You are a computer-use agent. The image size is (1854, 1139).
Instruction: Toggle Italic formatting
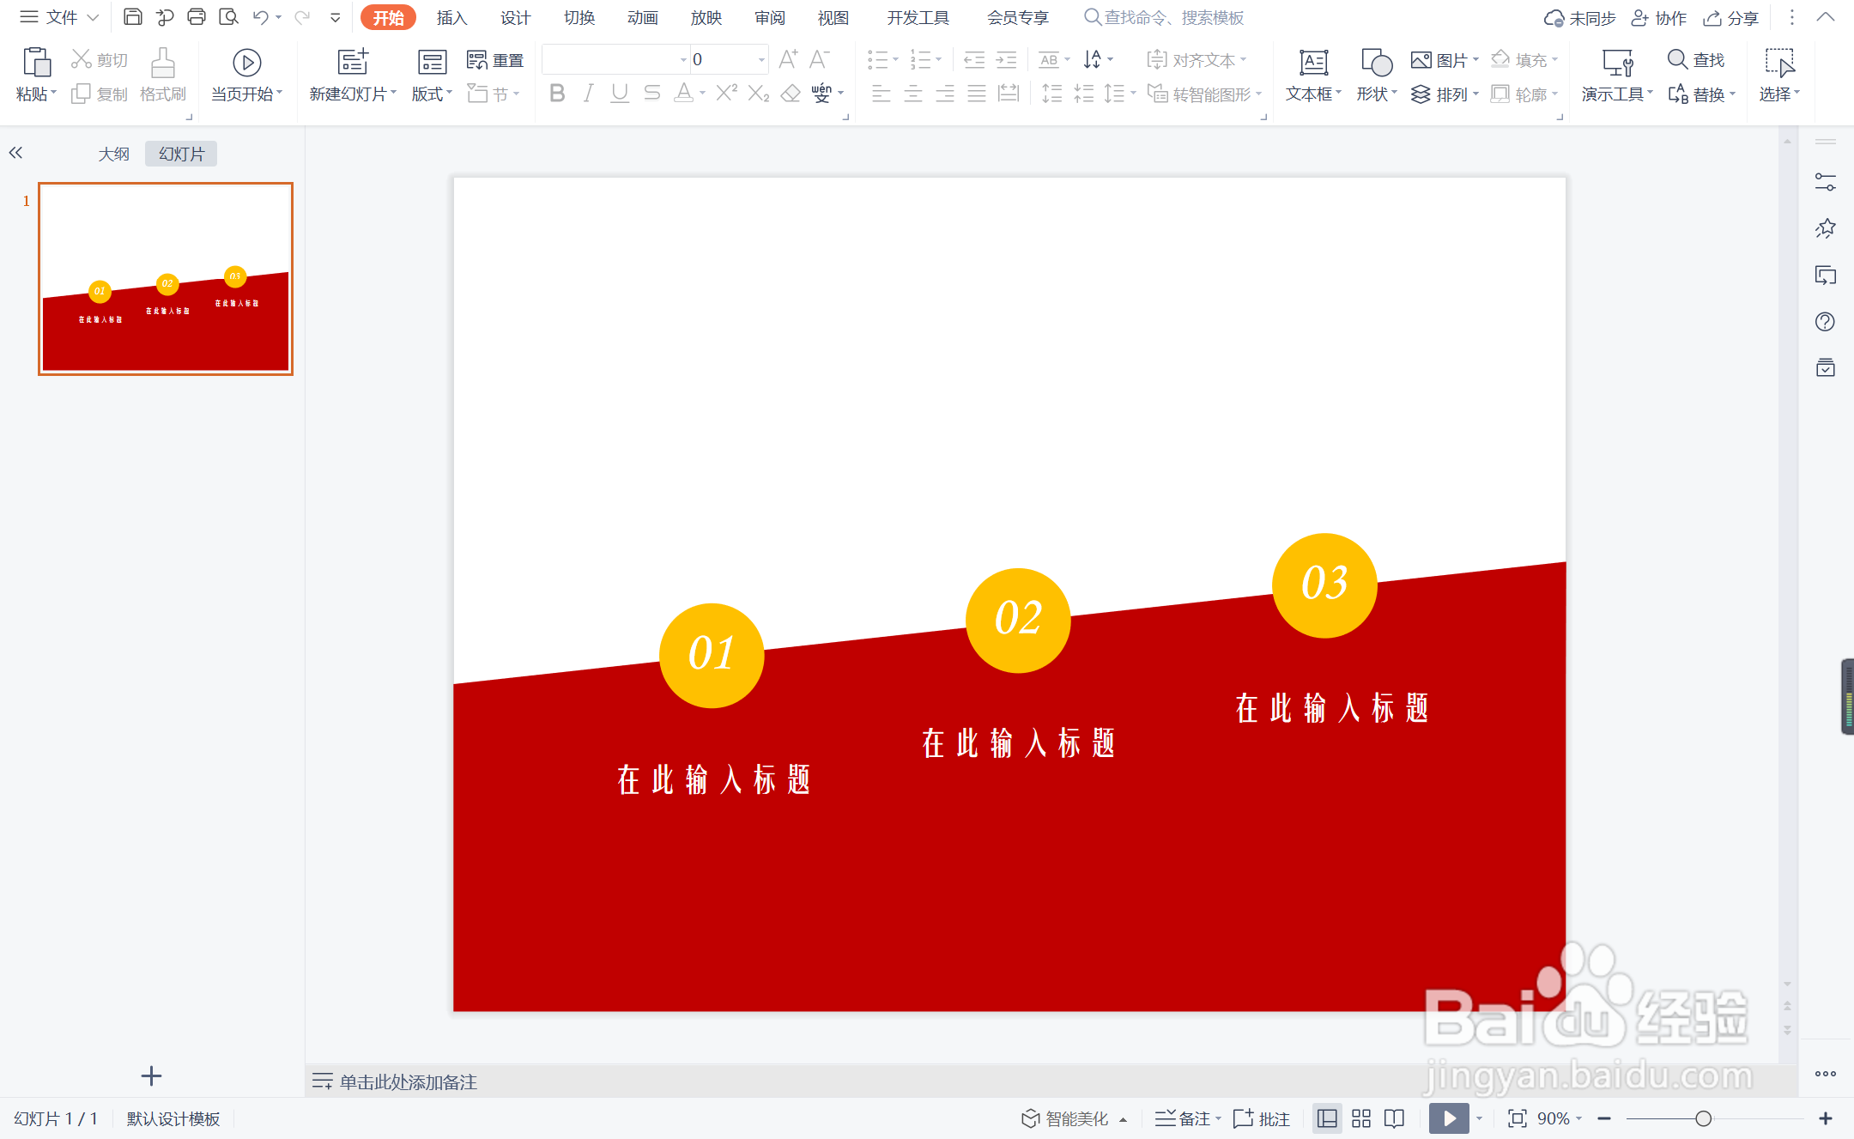click(x=589, y=94)
